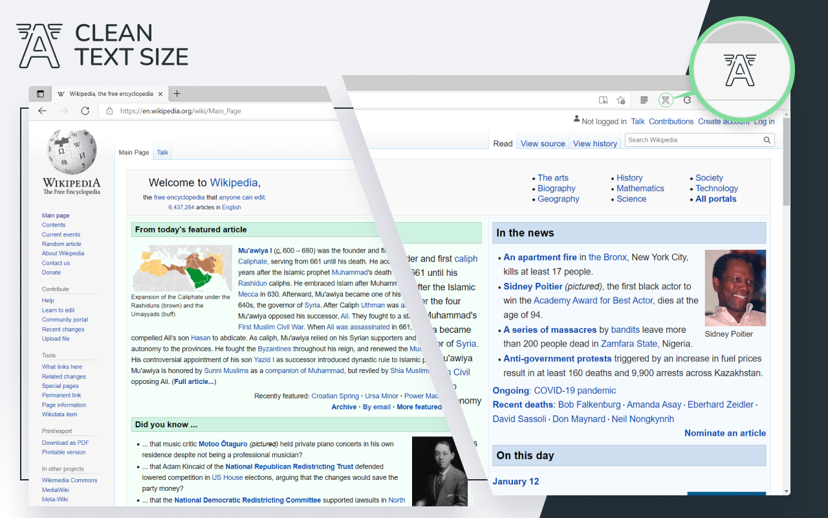
Task: Open the COVID-19 pandemic link
Action: pos(574,390)
